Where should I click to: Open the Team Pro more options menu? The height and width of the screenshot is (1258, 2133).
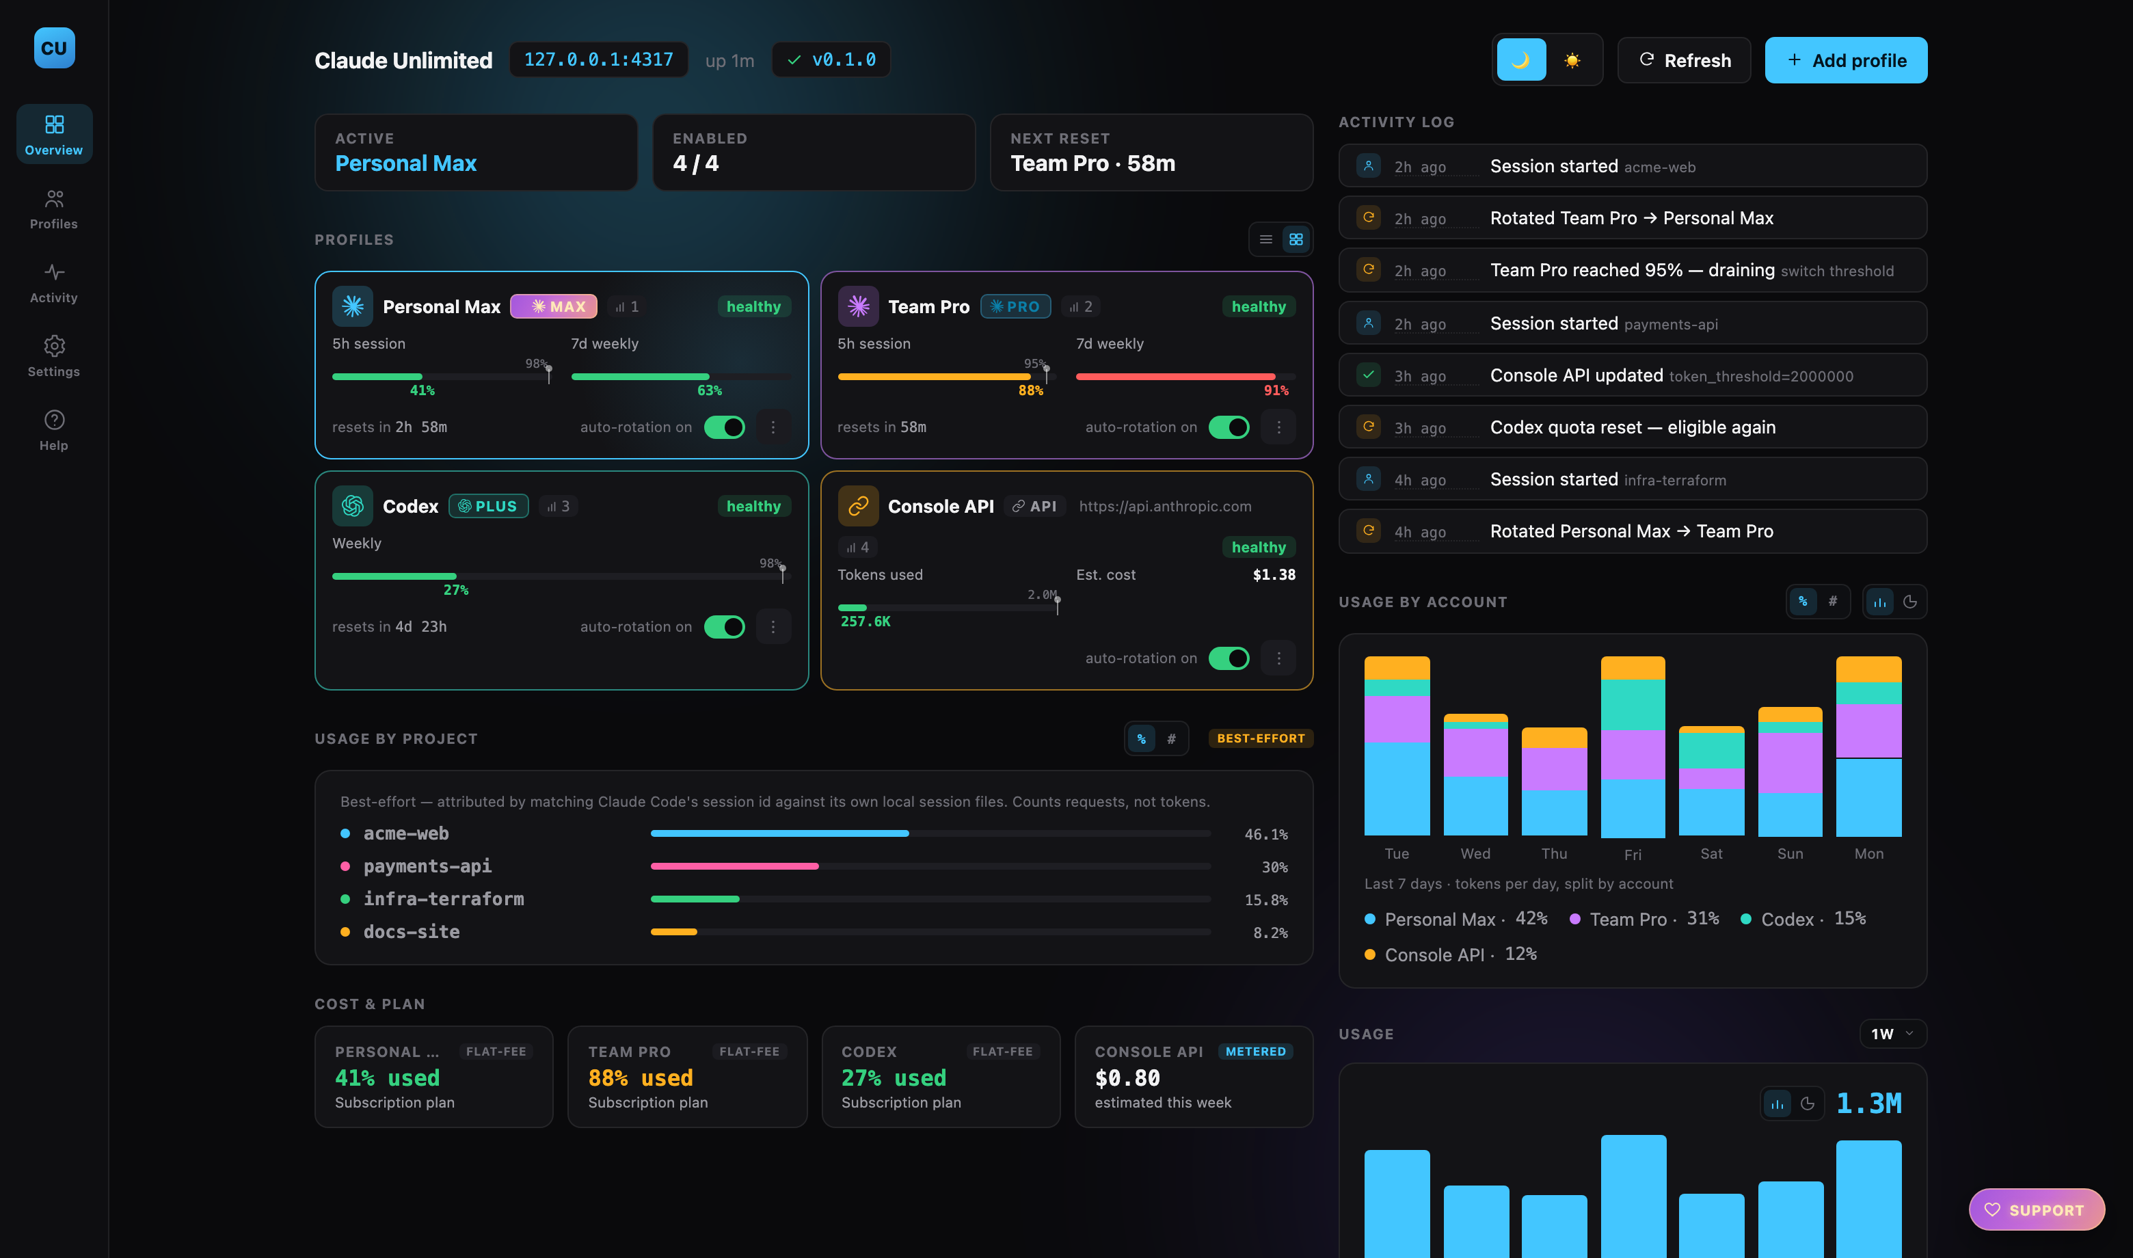pyautogui.click(x=1279, y=427)
